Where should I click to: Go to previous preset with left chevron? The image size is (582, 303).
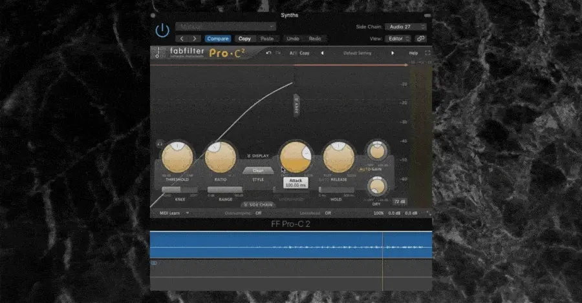[x=182, y=39]
